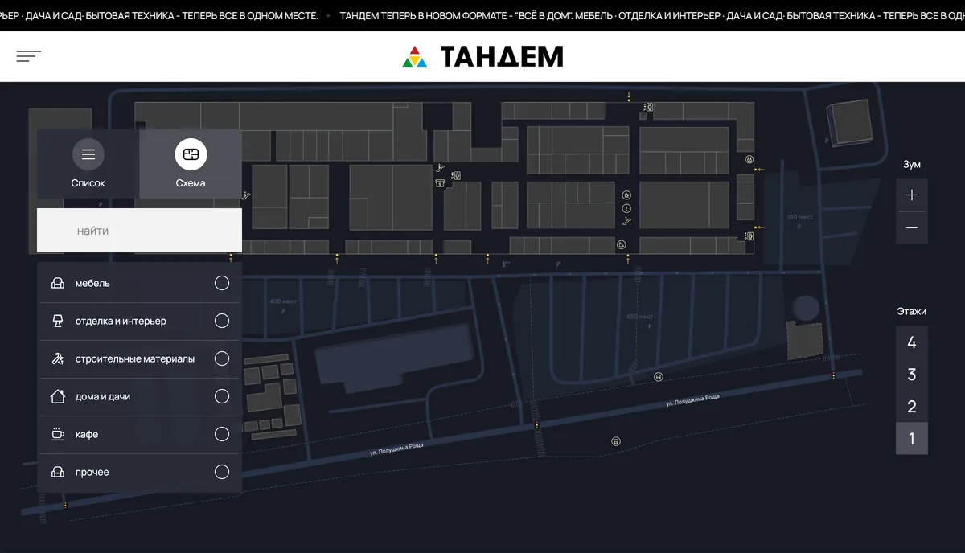
Task: Show floor 2 on the map
Action: (912, 407)
